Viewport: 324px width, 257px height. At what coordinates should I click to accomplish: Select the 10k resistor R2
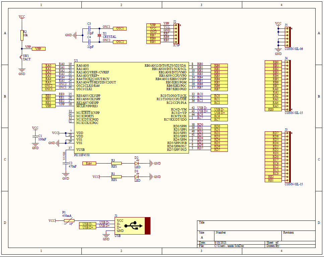click(22, 35)
